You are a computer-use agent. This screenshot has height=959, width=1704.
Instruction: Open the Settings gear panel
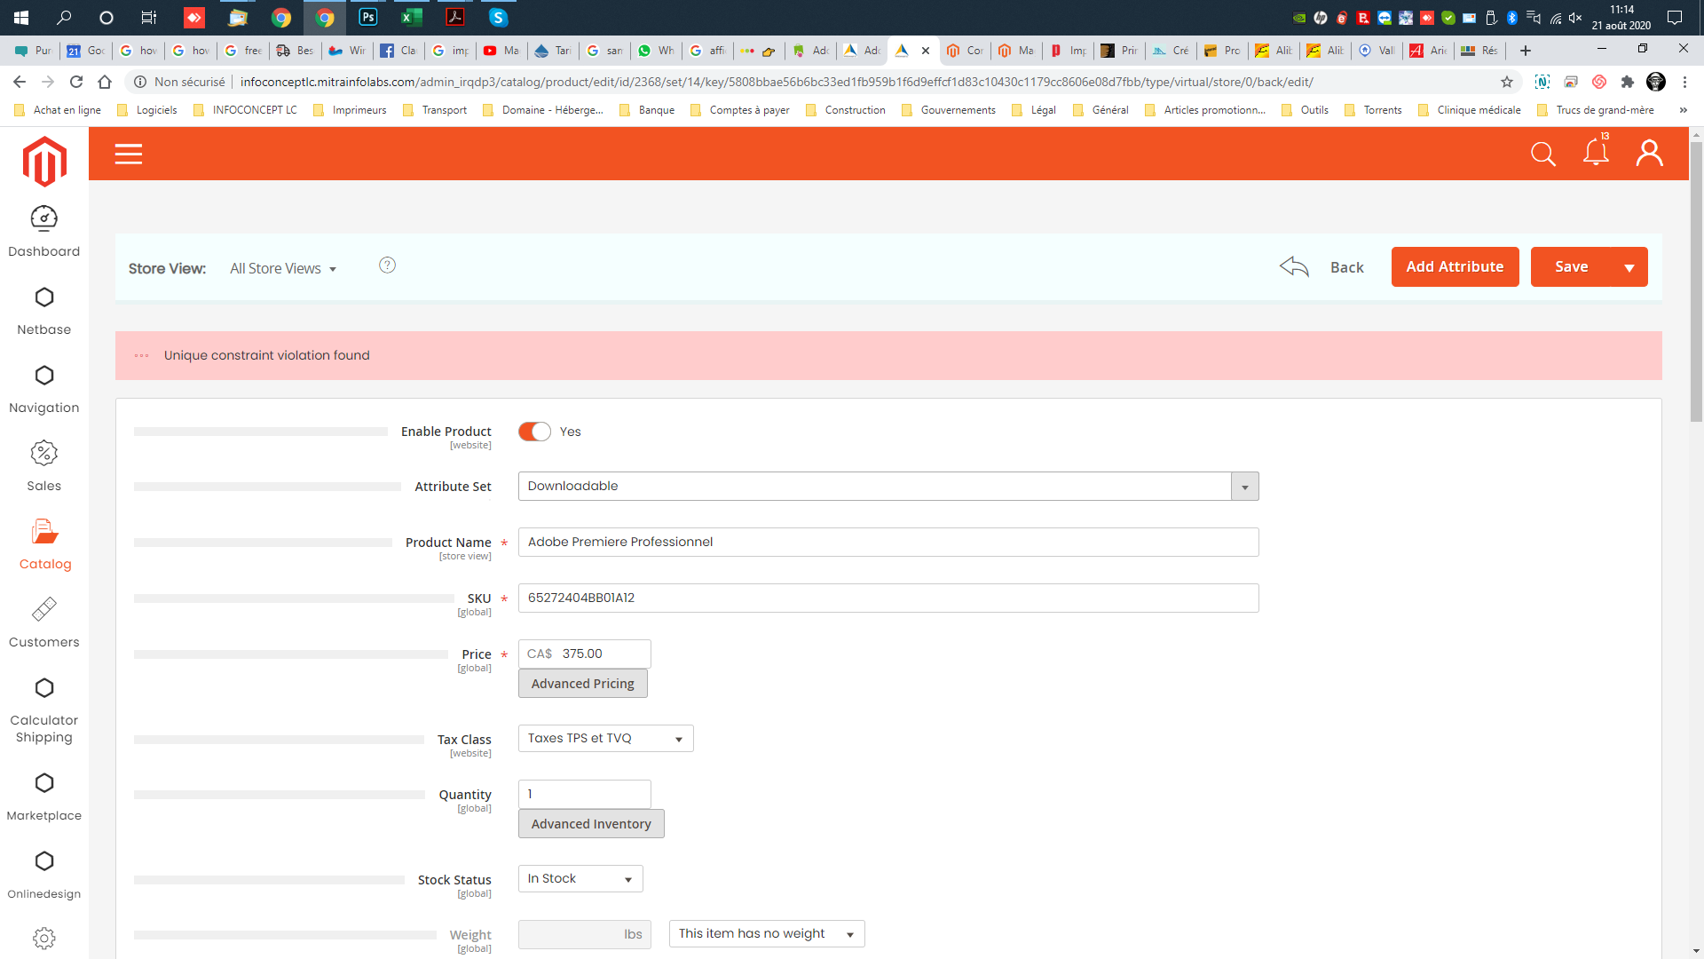43,938
